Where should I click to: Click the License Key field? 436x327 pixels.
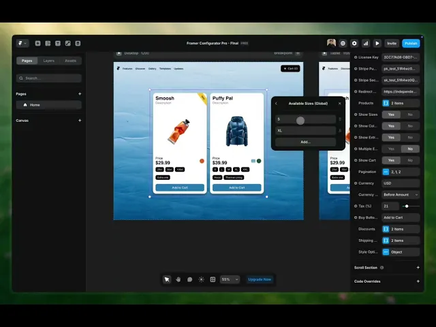[401, 57]
